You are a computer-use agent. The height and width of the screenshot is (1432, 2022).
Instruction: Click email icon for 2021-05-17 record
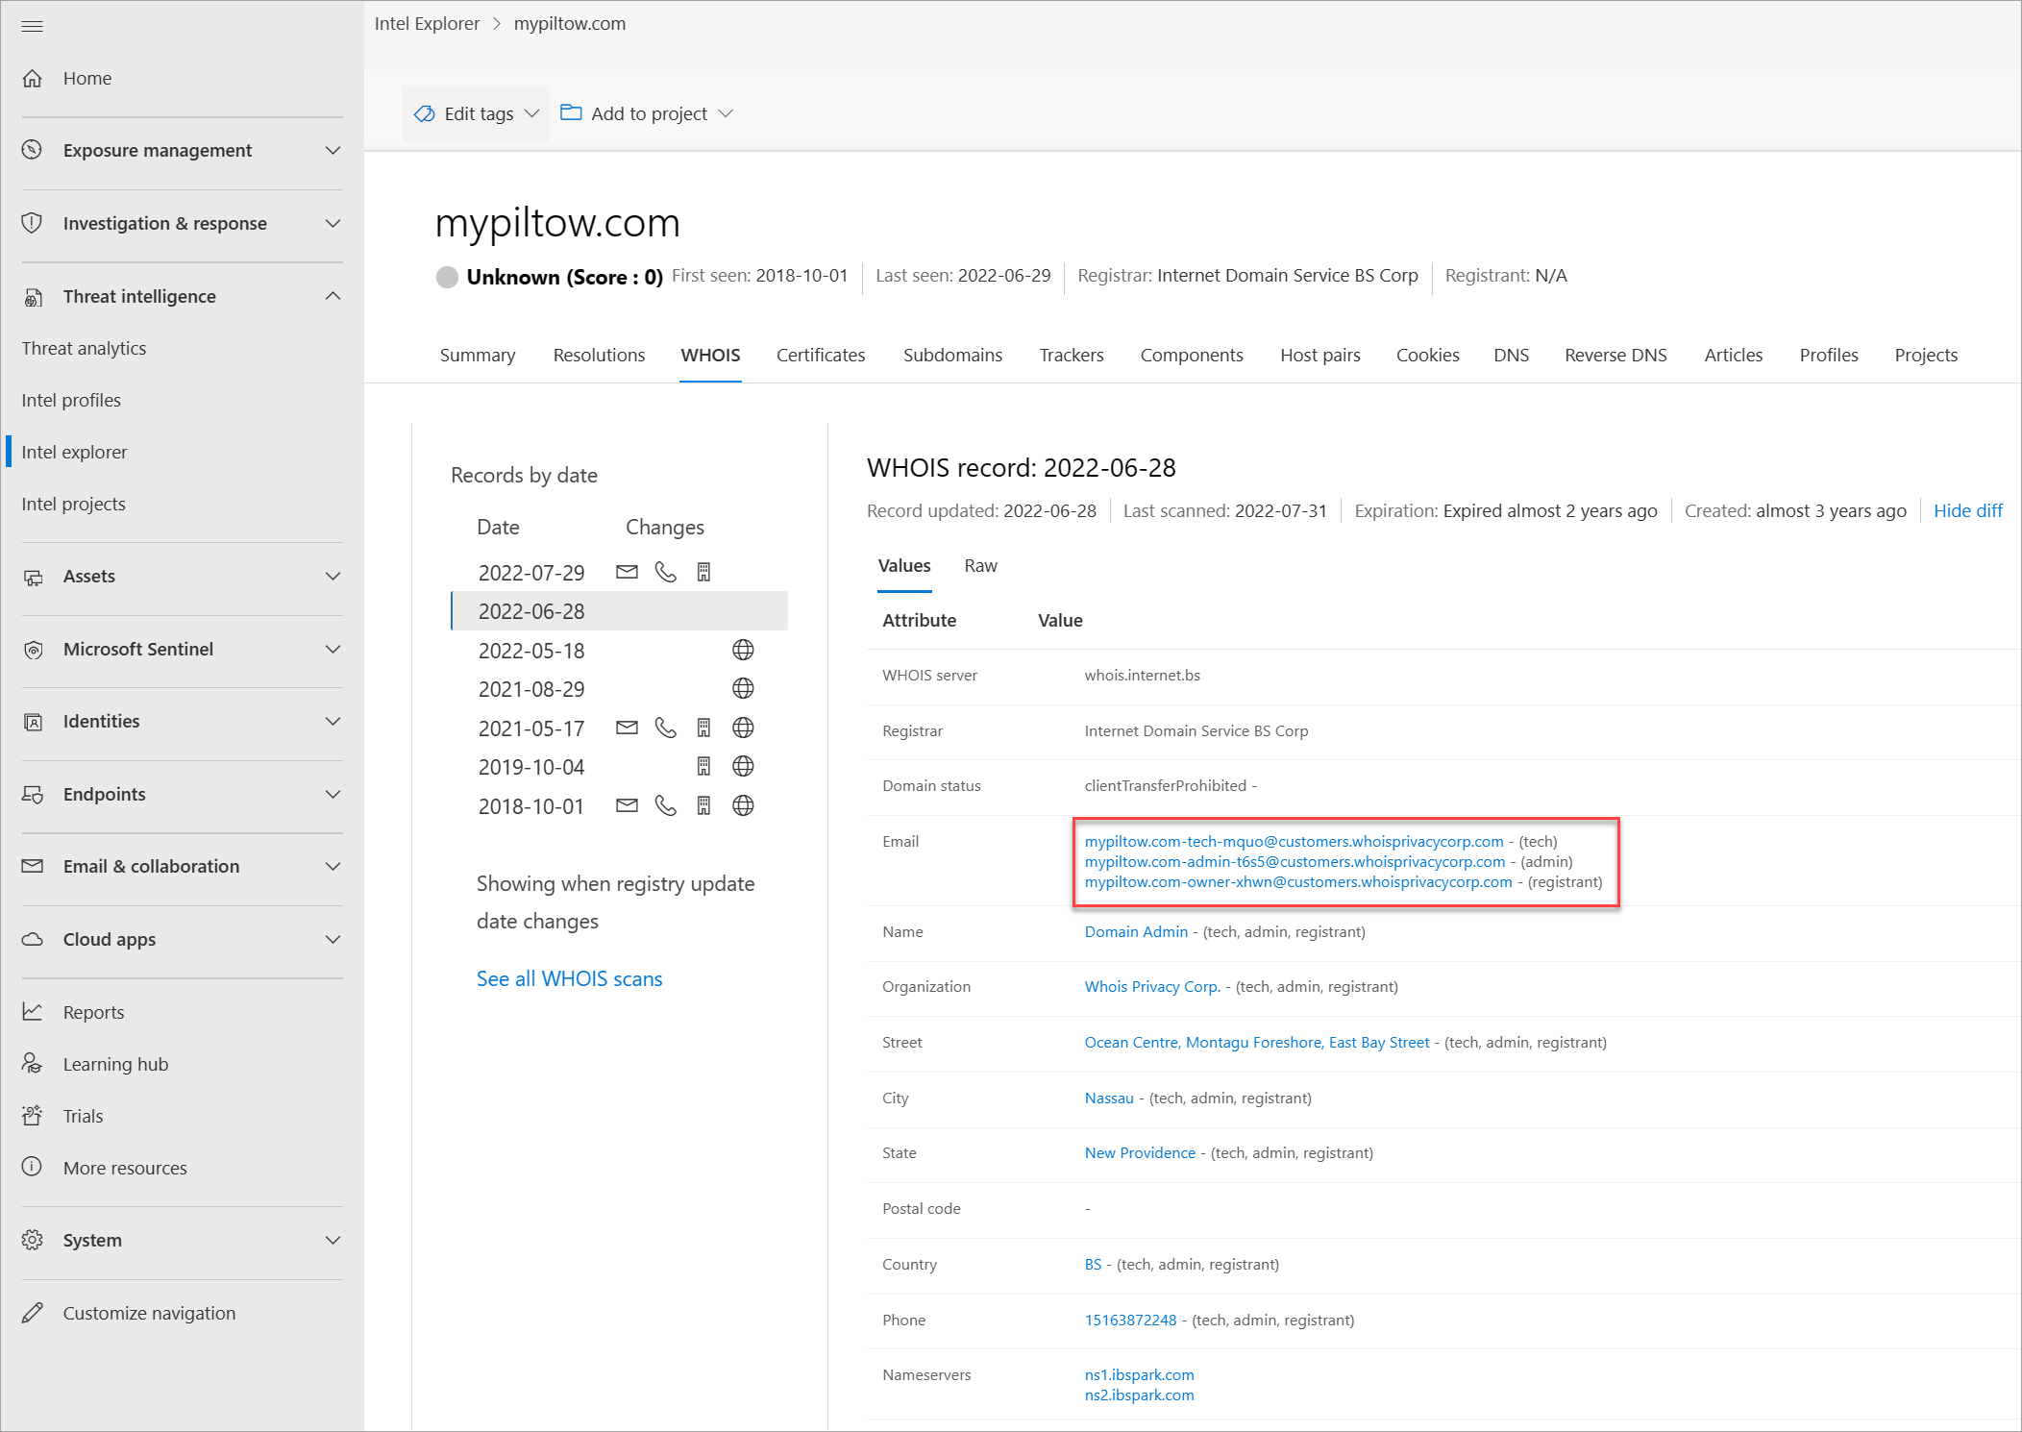[x=627, y=728]
